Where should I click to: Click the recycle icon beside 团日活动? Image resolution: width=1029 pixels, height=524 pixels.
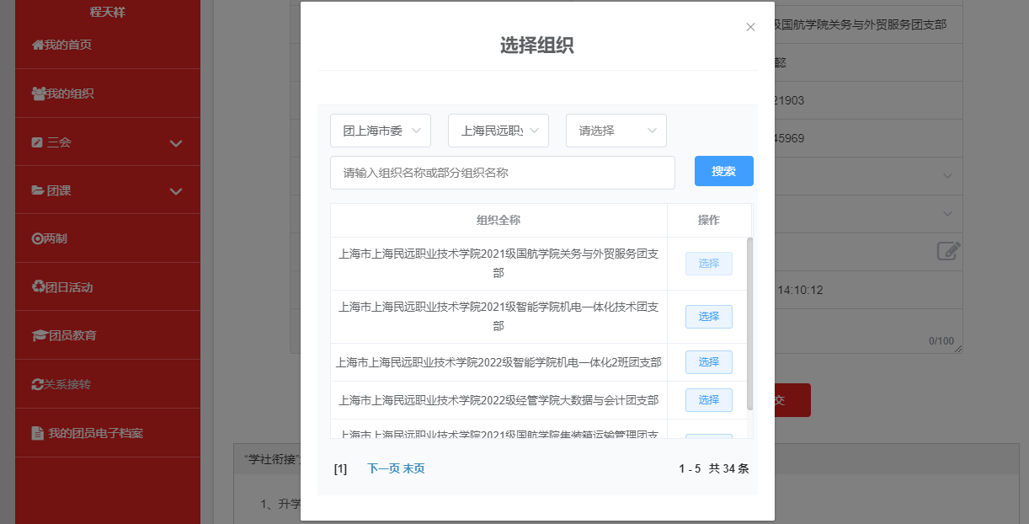click(x=38, y=287)
